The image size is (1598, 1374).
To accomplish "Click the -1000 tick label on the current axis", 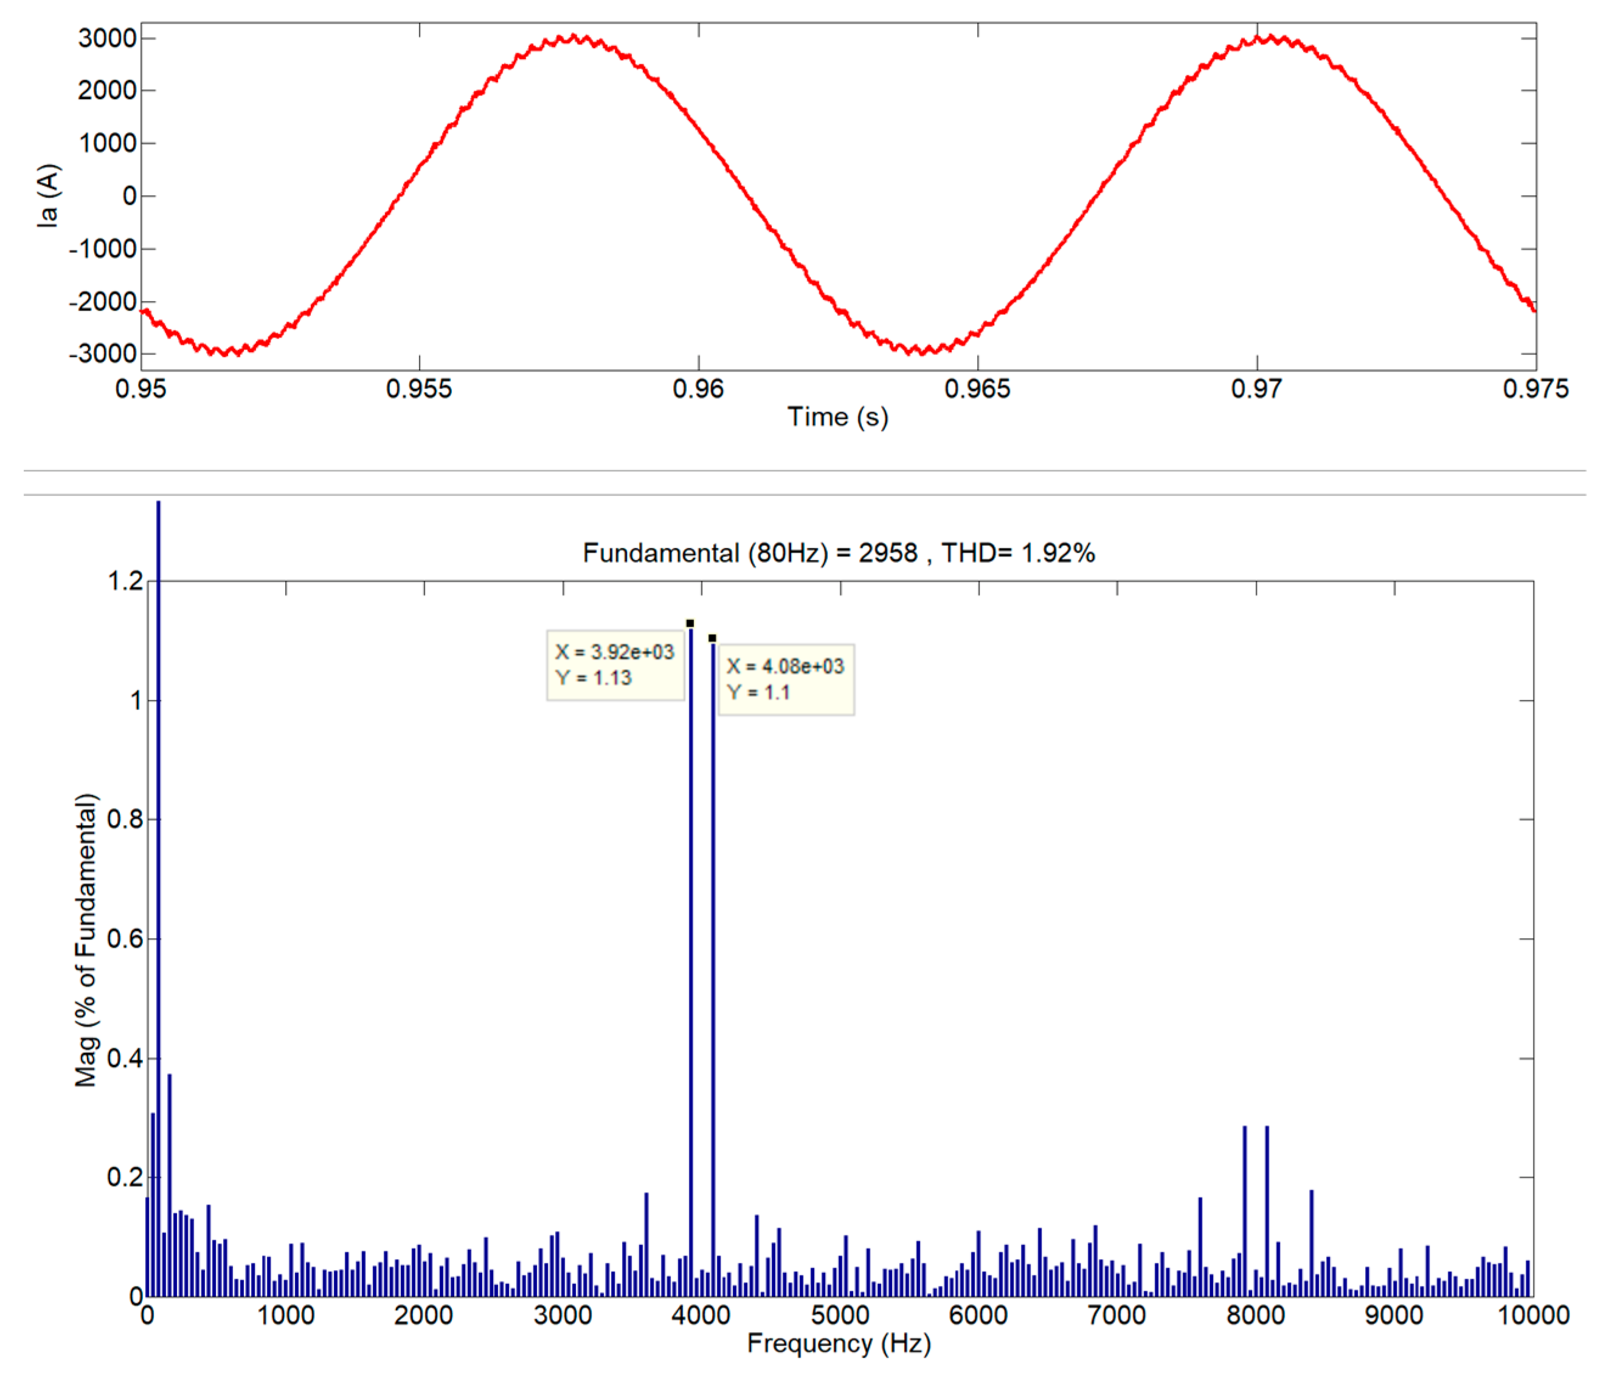I will click(x=103, y=248).
